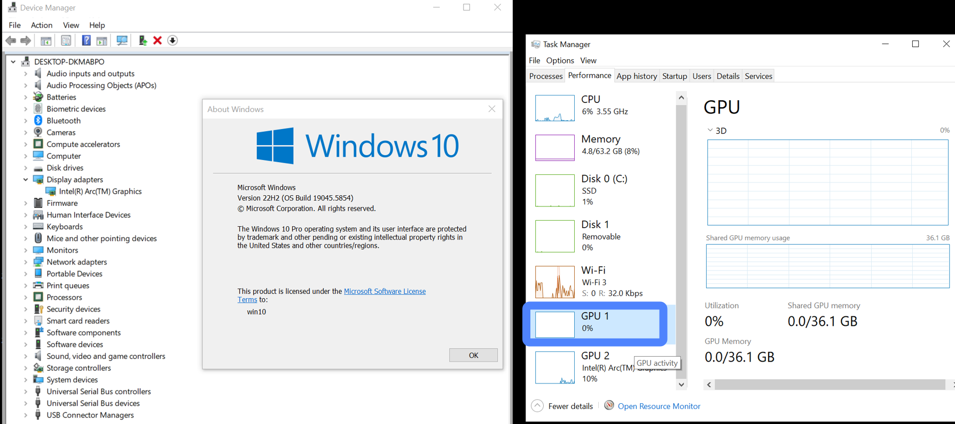The width and height of the screenshot is (955, 424).
Task: Click the Intel(R) Arc(TM) Graphics device icon
Action: (51, 191)
